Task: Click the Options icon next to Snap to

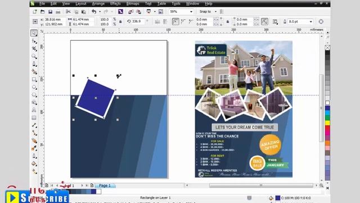Action: click(x=222, y=11)
